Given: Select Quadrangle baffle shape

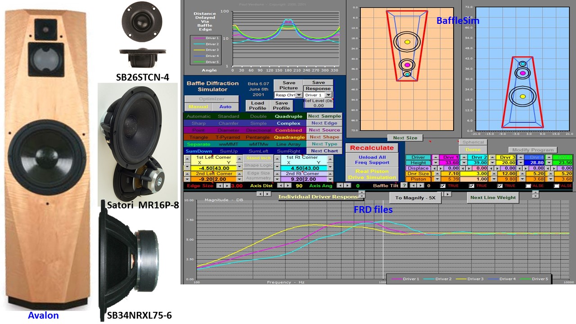Looking at the screenshot, I should (288, 137).
